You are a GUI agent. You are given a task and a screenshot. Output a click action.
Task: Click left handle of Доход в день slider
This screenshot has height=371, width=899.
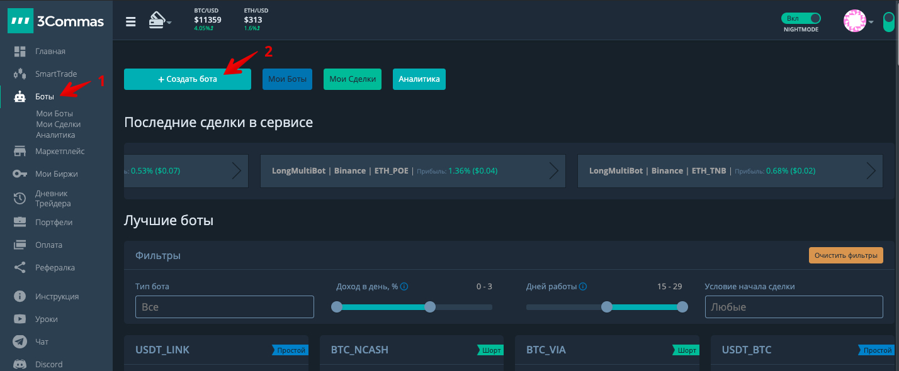pos(337,307)
